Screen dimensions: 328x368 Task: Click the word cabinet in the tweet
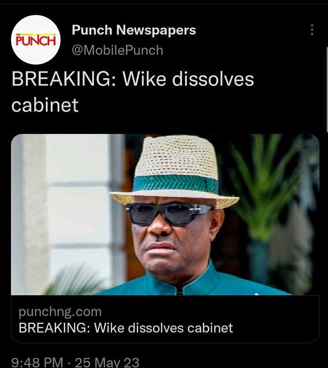[x=45, y=105]
